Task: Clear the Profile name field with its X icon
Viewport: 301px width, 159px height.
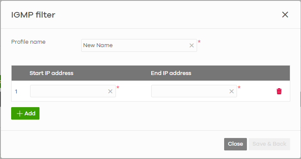Action: tap(192, 45)
